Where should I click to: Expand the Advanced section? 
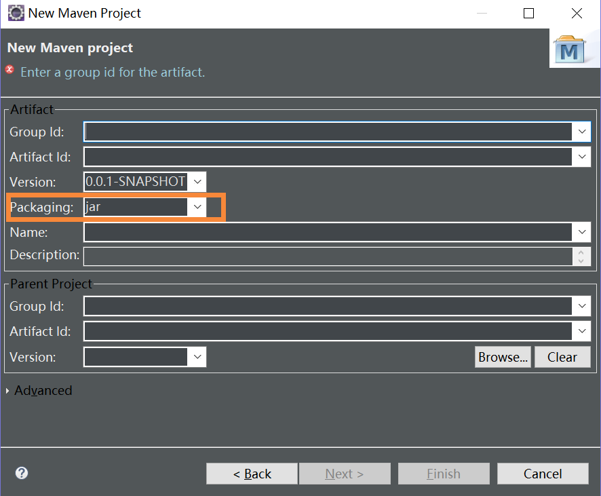coord(7,391)
